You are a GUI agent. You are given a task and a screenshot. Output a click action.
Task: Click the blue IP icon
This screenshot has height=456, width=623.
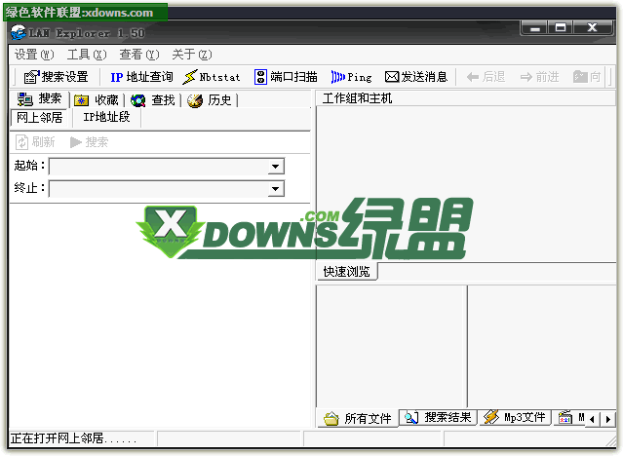click(116, 77)
